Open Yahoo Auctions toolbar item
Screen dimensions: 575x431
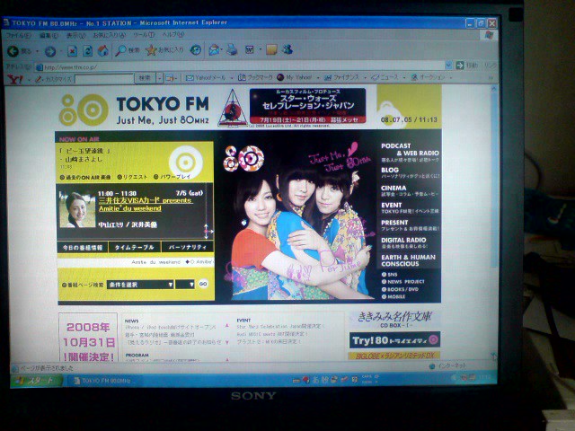428,77
